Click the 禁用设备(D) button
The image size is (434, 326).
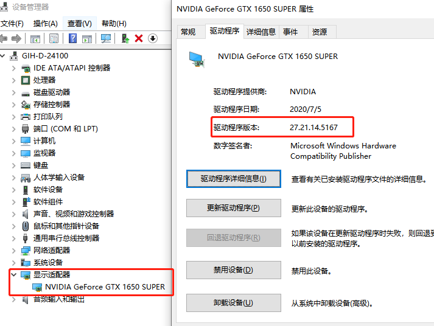coord(234,270)
